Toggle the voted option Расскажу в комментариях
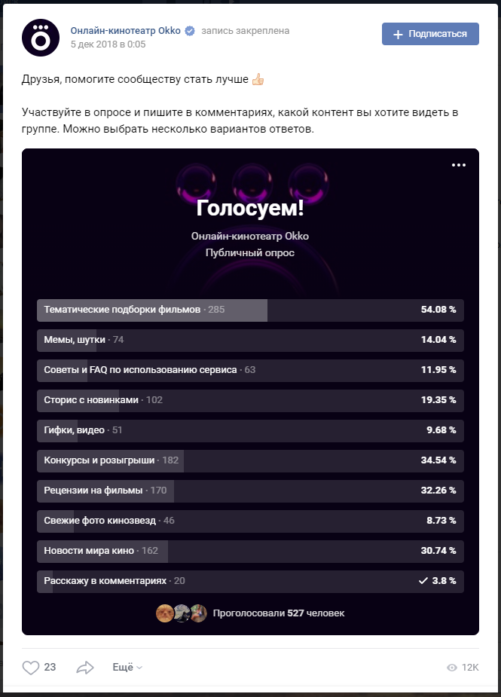 coord(250,581)
